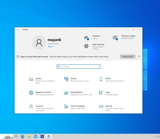Open the Time & Language category label
This screenshot has width=160, height=139.
78,106
